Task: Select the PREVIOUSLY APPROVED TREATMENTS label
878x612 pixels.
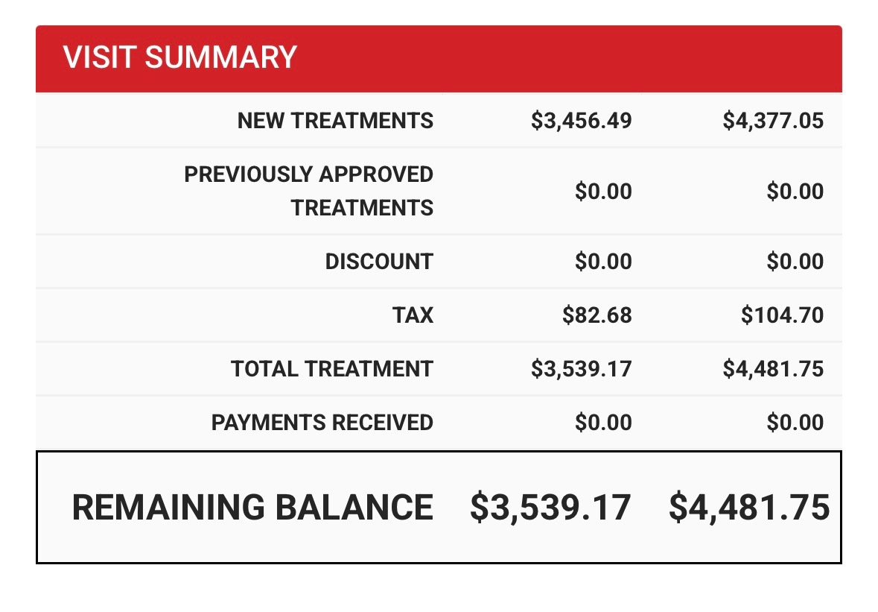Action: click(309, 191)
